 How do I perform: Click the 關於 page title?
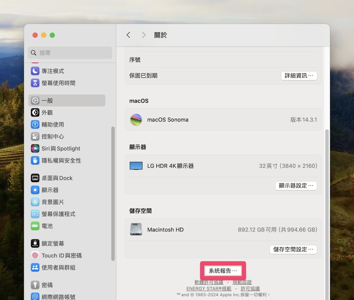(160, 35)
